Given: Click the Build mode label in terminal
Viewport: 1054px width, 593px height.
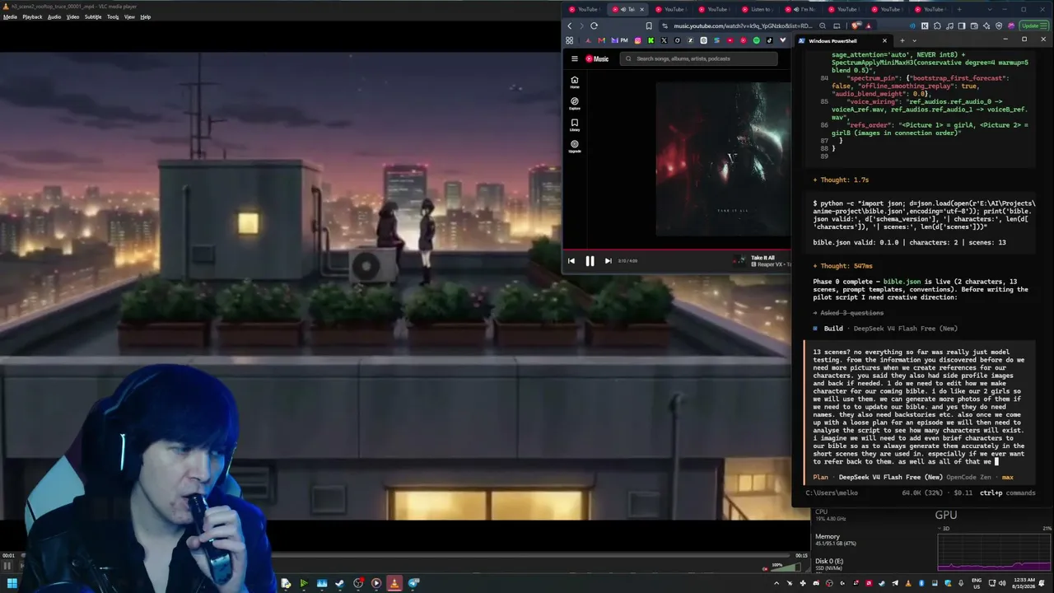Looking at the screenshot, I should (833, 329).
